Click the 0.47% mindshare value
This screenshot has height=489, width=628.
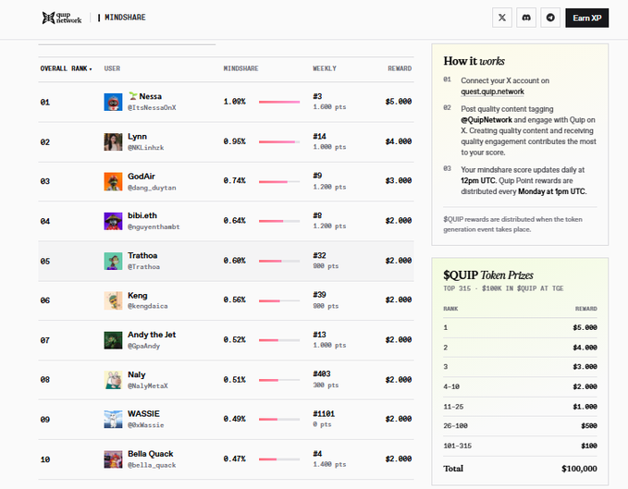[x=234, y=459]
